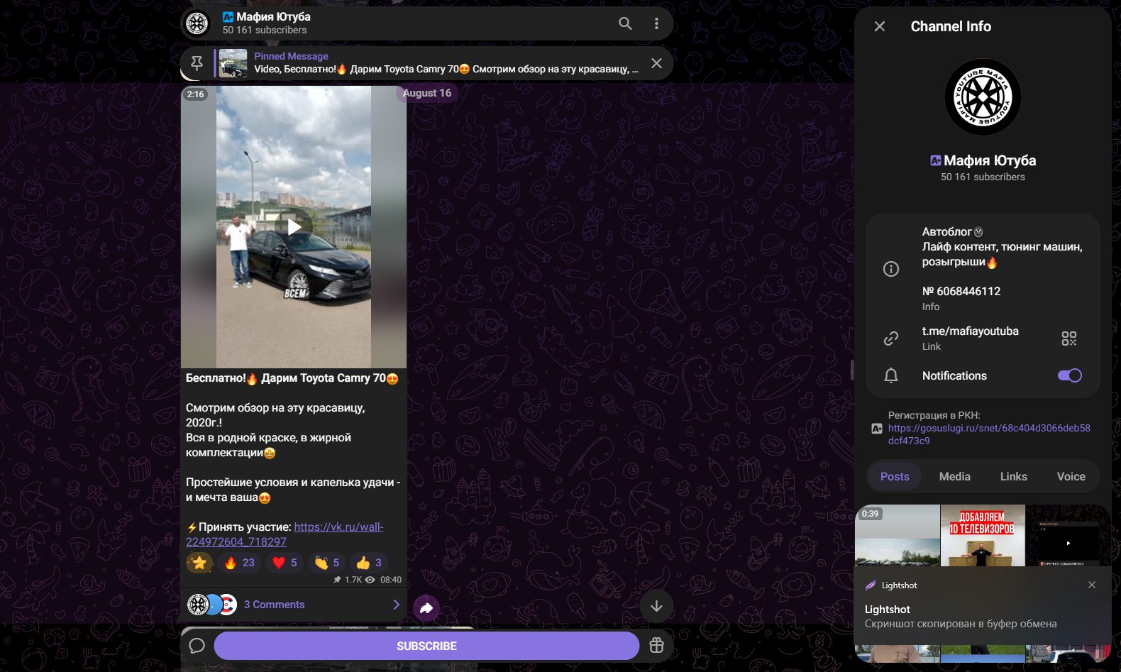Click the Lightshot feather icon in notification

[871, 585]
